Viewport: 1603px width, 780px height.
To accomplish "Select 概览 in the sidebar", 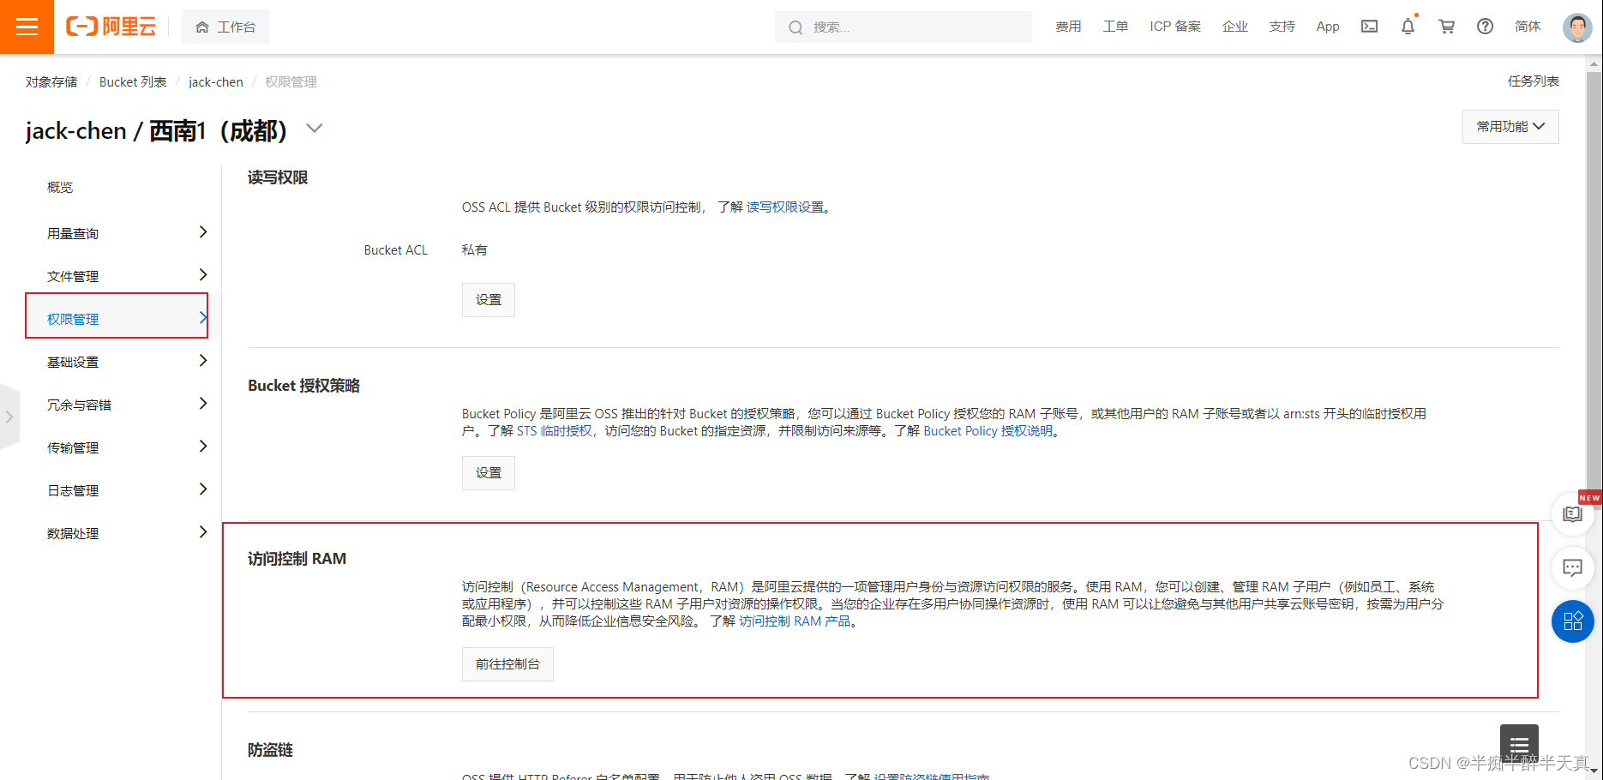I will (60, 187).
